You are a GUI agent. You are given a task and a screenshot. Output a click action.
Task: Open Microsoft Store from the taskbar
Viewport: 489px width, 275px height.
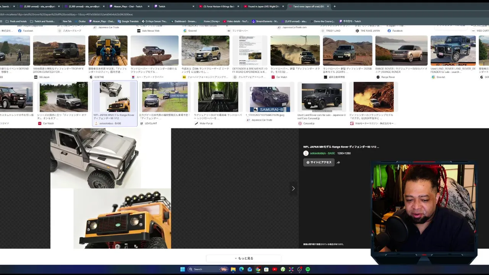pyautogui.click(x=266, y=269)
